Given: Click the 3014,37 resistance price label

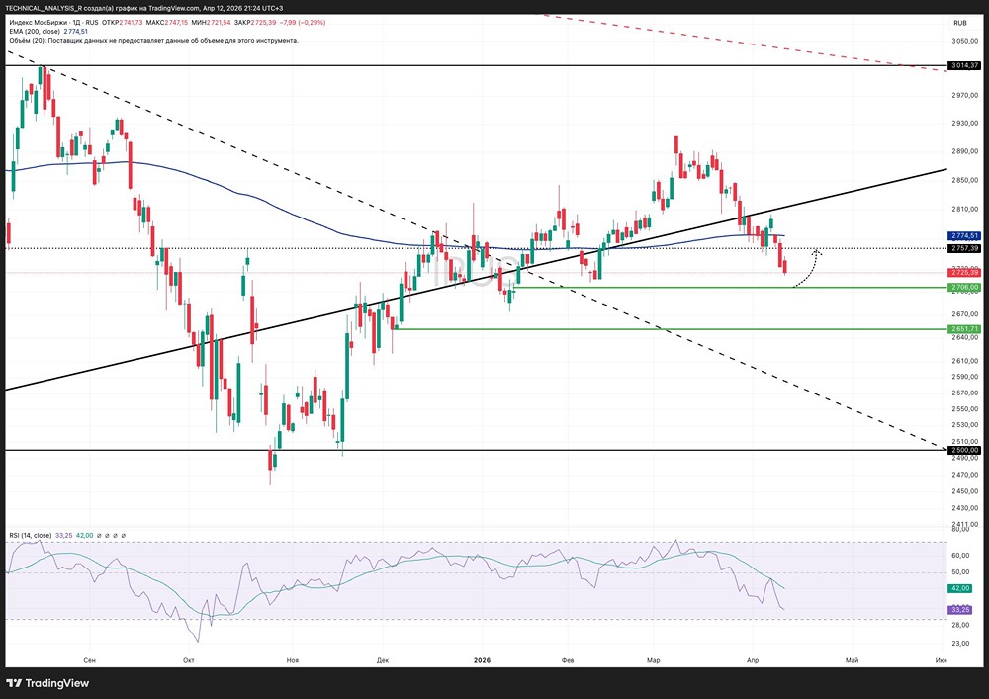Looking at the screenshot, I should click(965, 65).
